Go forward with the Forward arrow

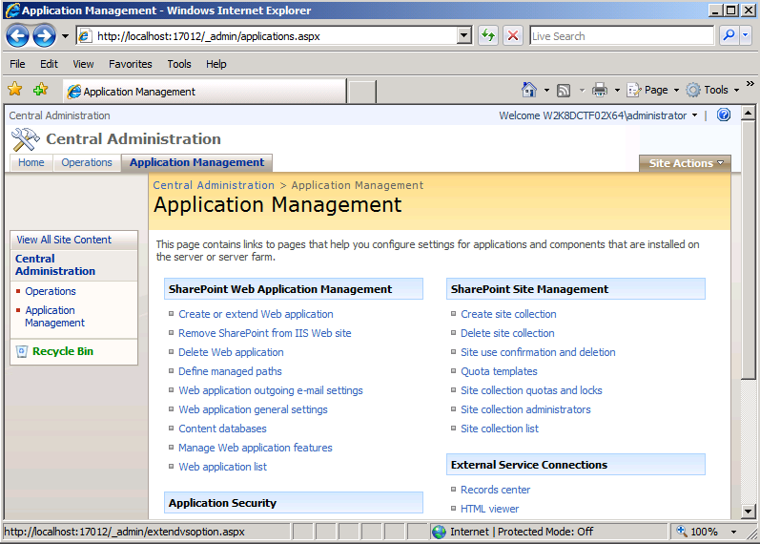tap(44, 36)
